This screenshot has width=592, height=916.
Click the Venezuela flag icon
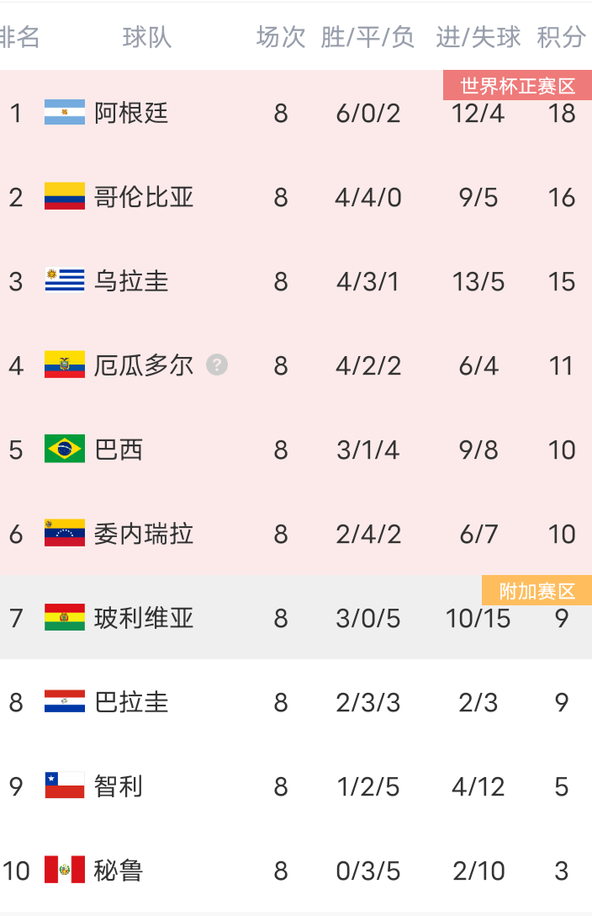click(x=65, y=533)
